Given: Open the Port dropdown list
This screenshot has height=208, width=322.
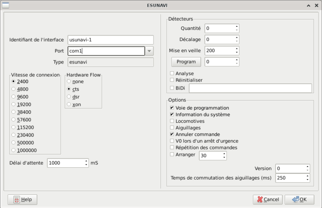Looking at the screenshot, I should click(x=150, y=51).
